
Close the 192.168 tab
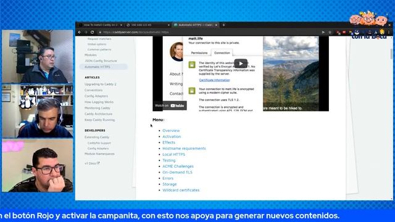click(168, 25)
